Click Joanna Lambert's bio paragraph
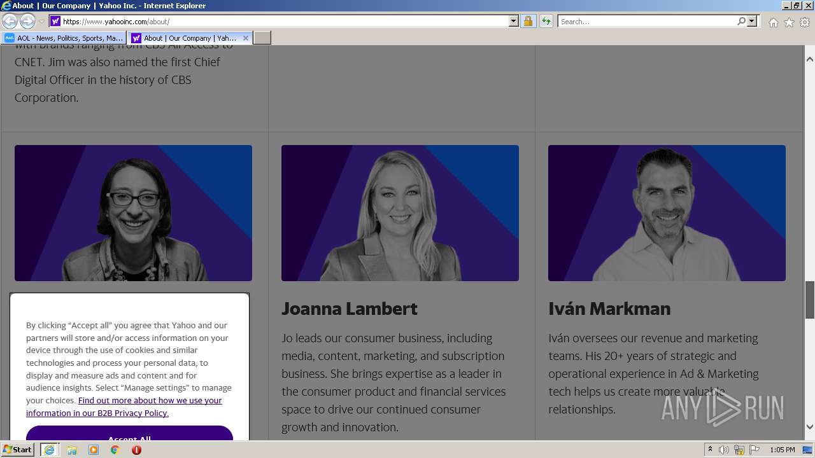Image resolution: width=815 pixels, height=458 pixels. pyautogui.click(x=393, y=382)
